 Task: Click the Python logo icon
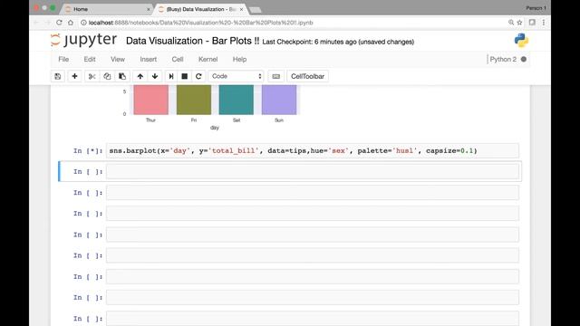tap(521, 40)
